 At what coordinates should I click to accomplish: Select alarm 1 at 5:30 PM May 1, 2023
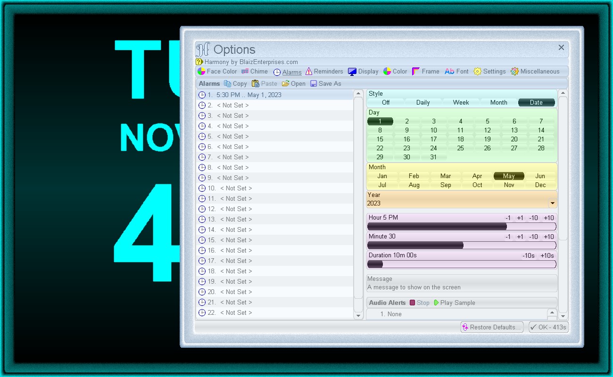coord(274,95)
